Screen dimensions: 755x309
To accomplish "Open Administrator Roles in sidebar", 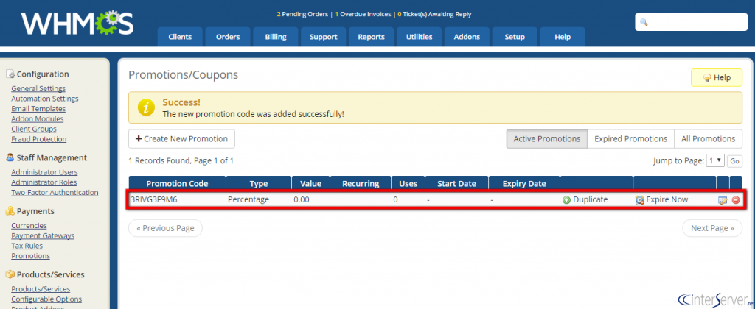I will pos(44,182).
